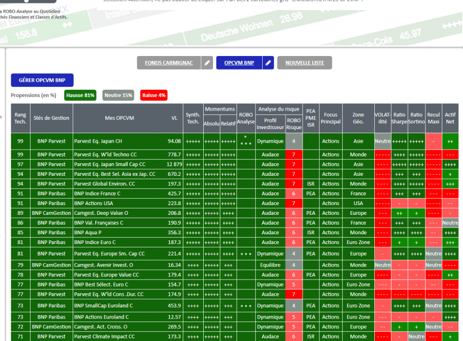Click rank 89 for Camgest. Deep Value O
Image resolution: width=463 pixels, height=341 pixels.
(20, 213)
